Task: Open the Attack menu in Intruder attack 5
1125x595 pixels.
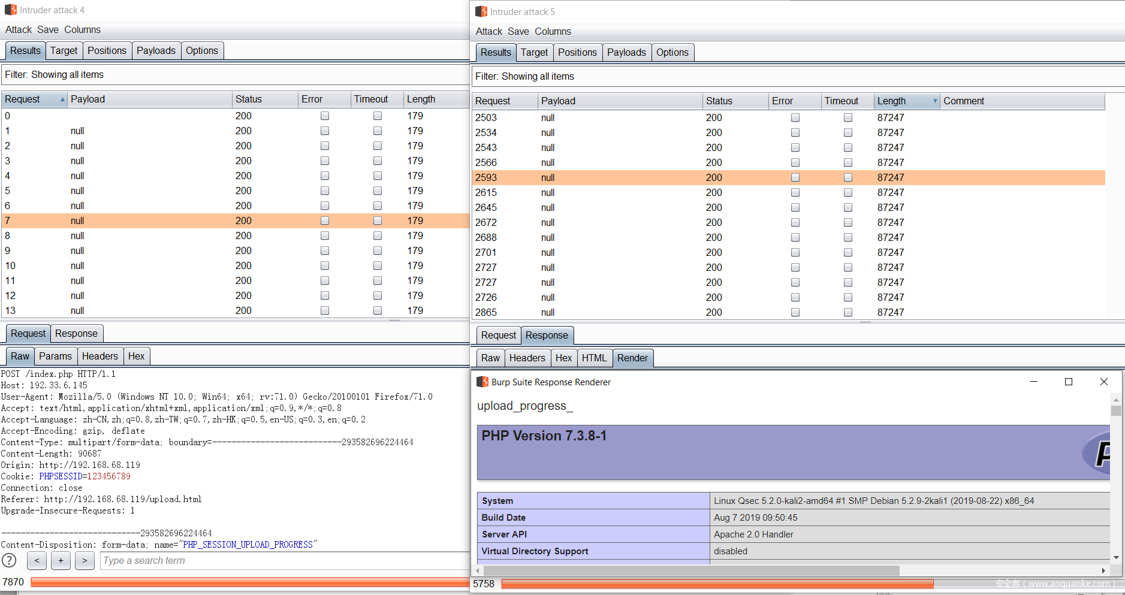Action: (x=489, y=31)
